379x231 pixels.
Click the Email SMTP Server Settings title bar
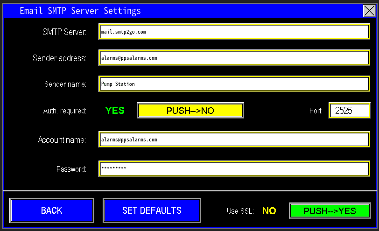(x=187, y=11)
